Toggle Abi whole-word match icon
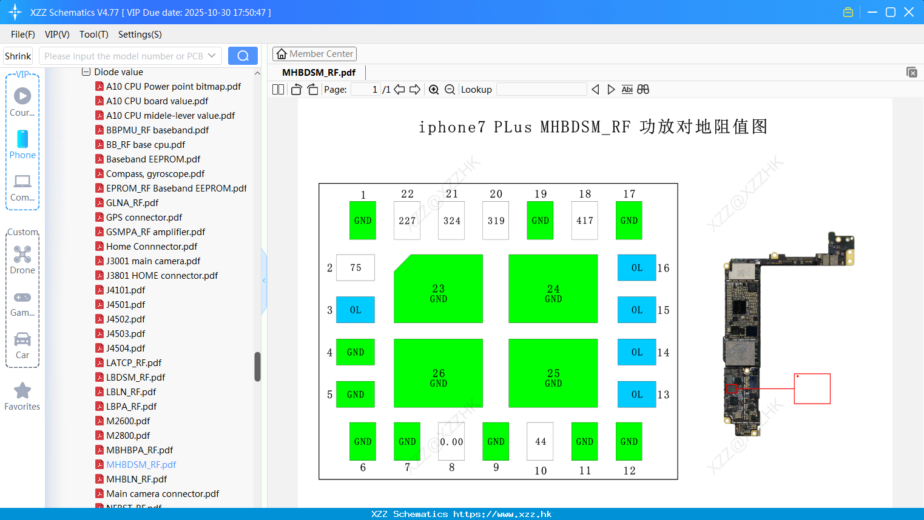The width and height of the screenshot is (924, 520). 627,90
